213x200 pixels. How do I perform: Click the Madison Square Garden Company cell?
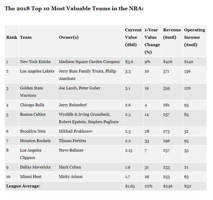click(x=89, y=62)
